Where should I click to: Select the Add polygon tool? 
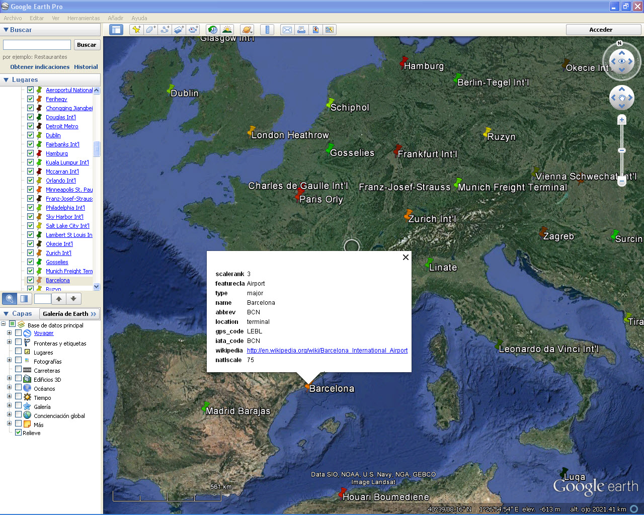click(x=150, y=30)
